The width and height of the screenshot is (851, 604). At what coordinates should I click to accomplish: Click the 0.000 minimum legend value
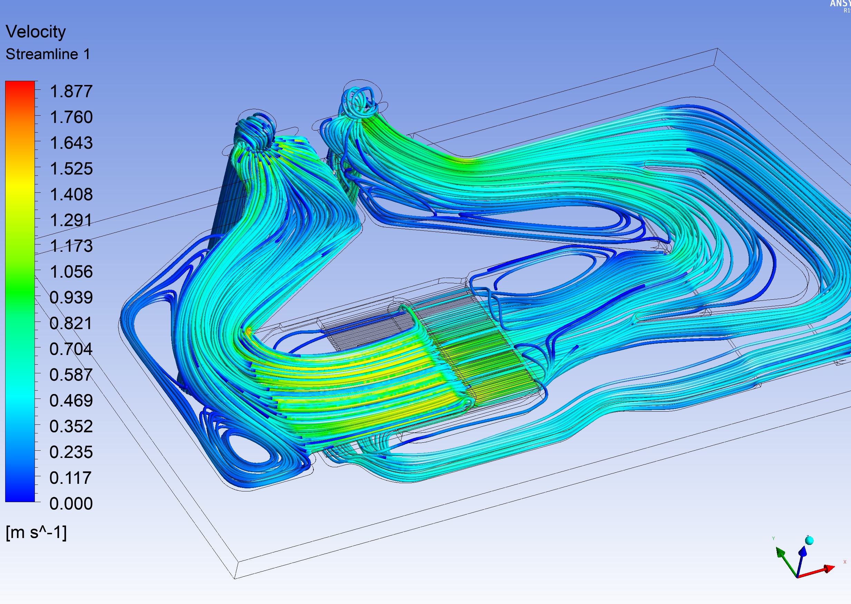point(71,504)
